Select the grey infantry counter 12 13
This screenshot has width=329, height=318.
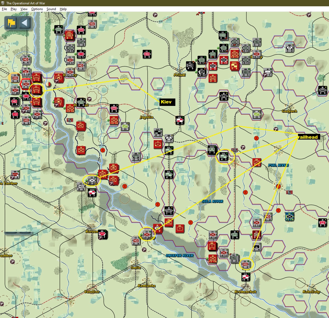(x=70, y=48)
